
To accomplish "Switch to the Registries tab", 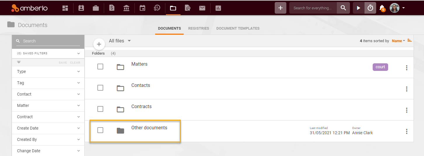I will [199, 28].
